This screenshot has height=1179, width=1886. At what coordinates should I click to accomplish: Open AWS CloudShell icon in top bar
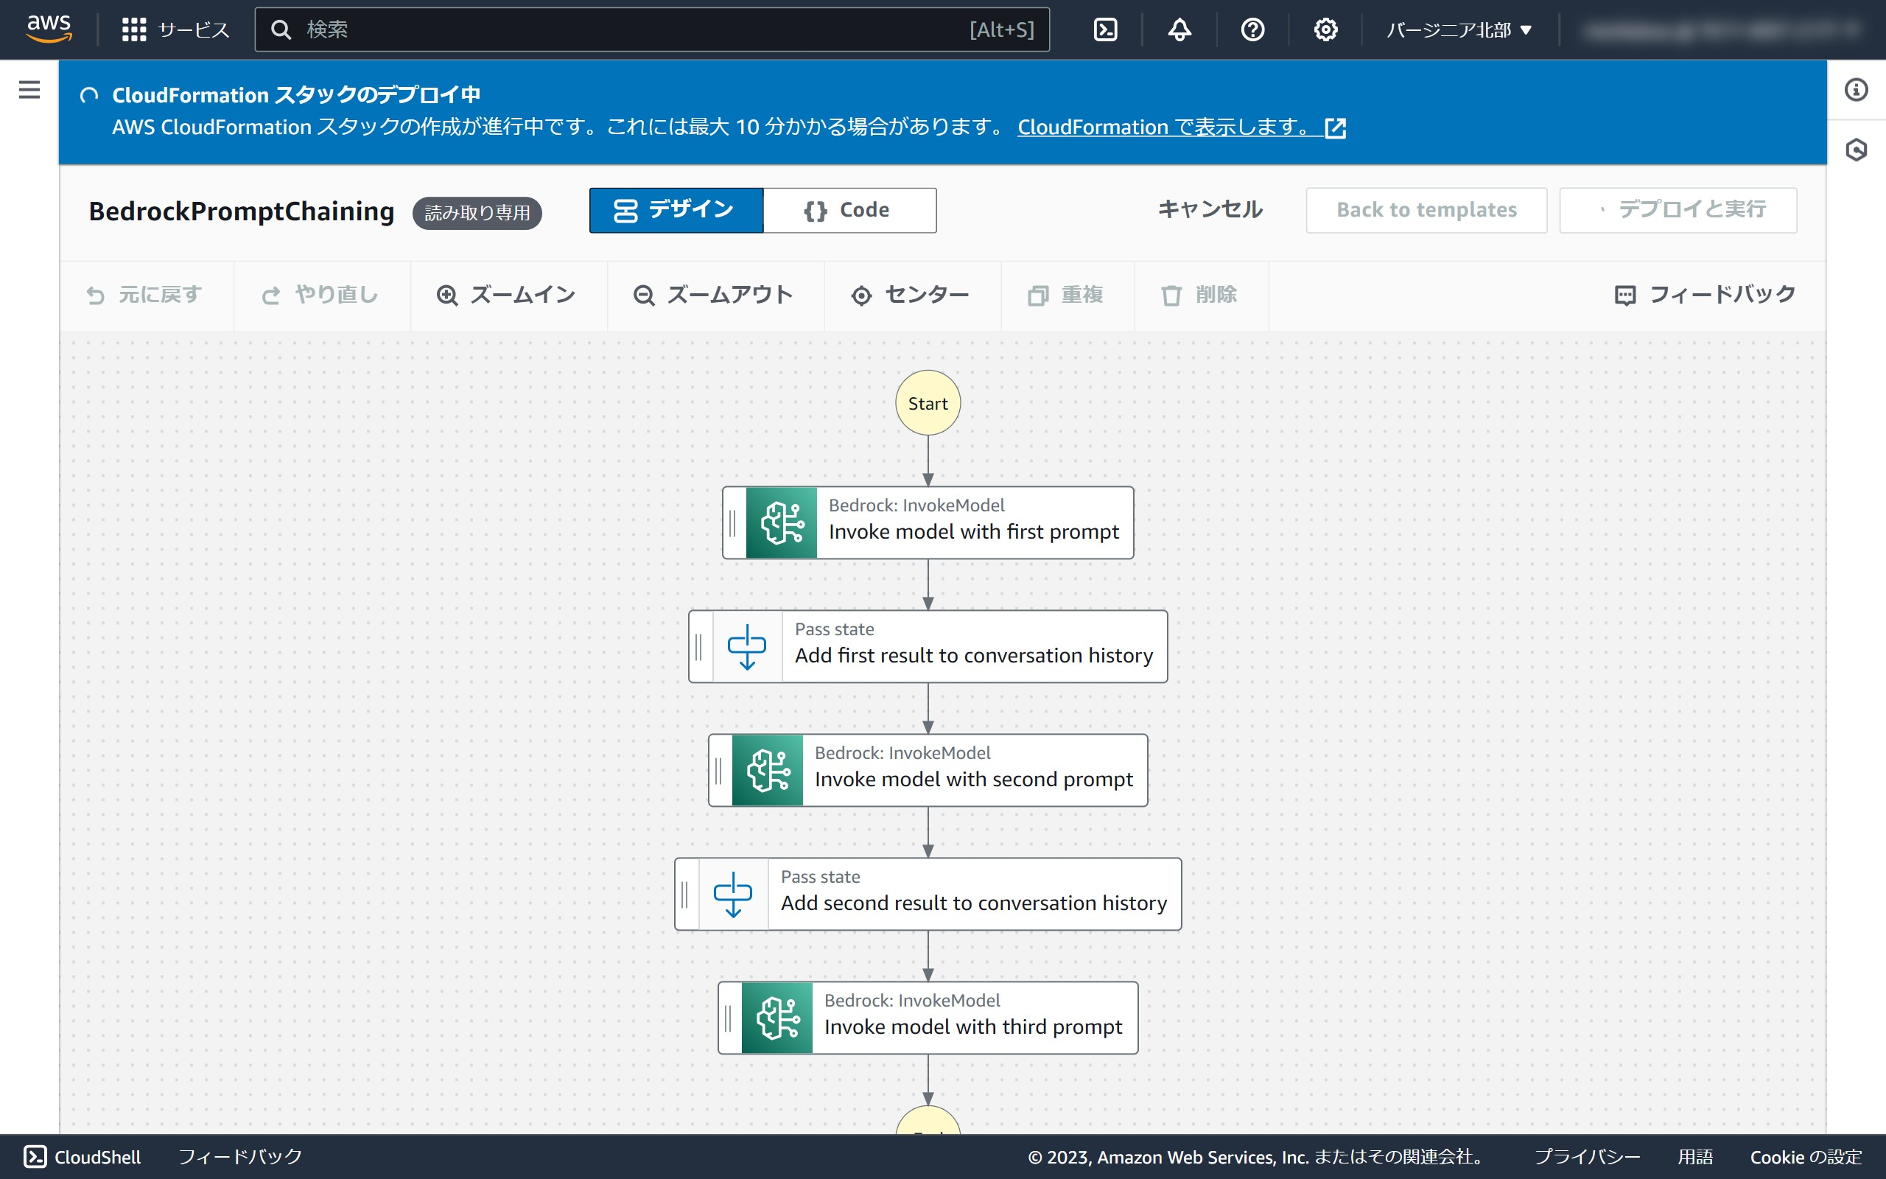[1105, 29]
